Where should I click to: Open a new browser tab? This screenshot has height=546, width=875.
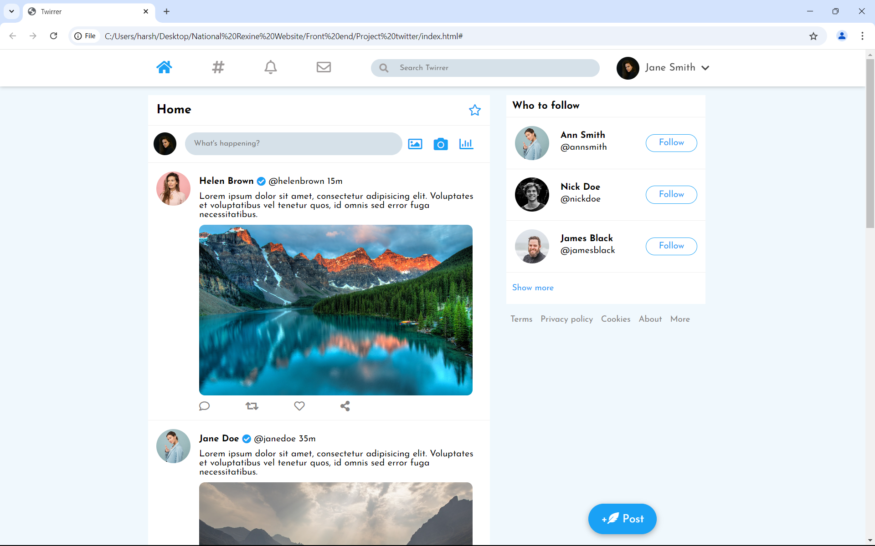167,11
